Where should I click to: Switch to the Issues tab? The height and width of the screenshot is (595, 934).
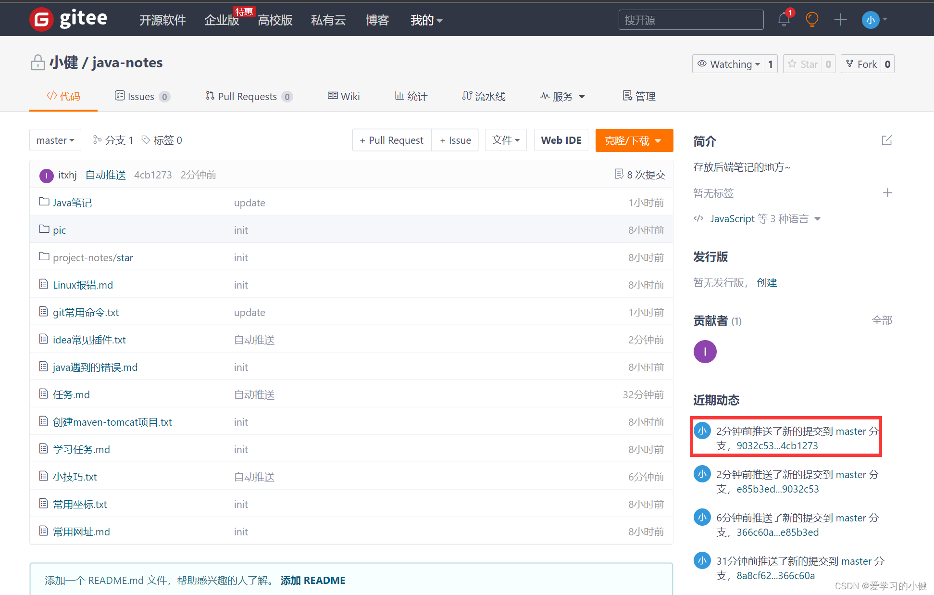[x=141, y=97]
